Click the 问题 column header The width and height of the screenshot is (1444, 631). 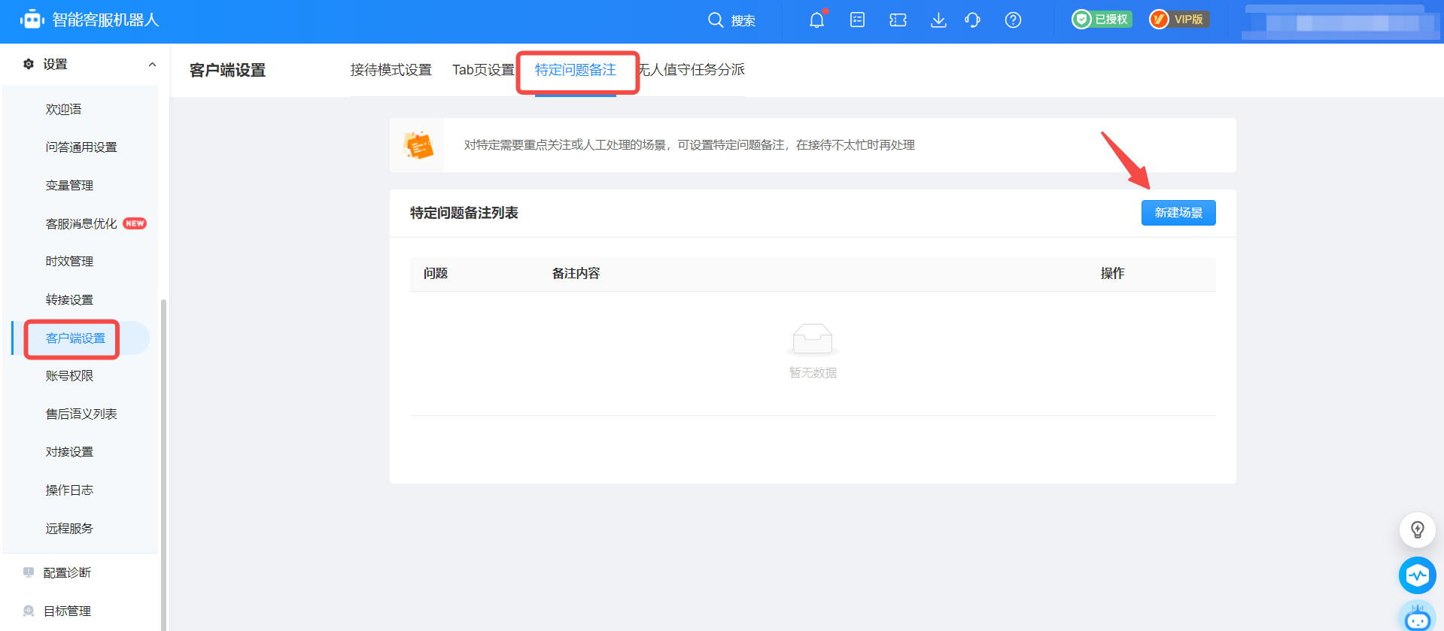click(436, 274)
